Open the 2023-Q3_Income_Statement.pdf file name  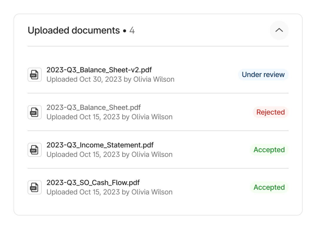click(100, 145)
